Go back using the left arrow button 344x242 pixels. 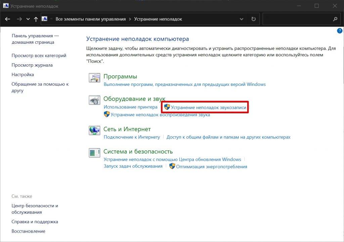pyautogui.click(x=7, y=19)
